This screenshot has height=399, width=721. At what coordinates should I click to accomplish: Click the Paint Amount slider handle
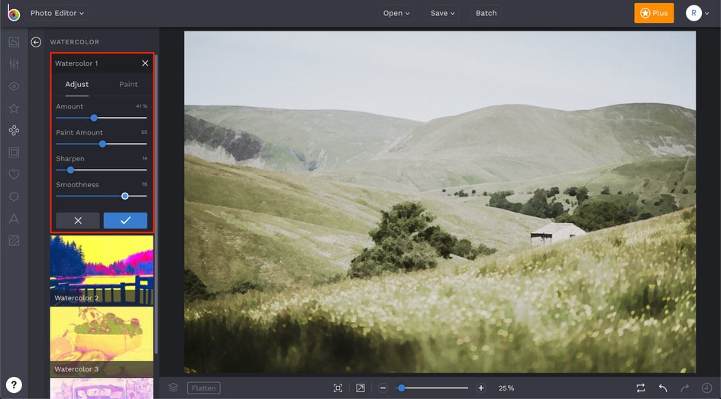click(102, 144)
